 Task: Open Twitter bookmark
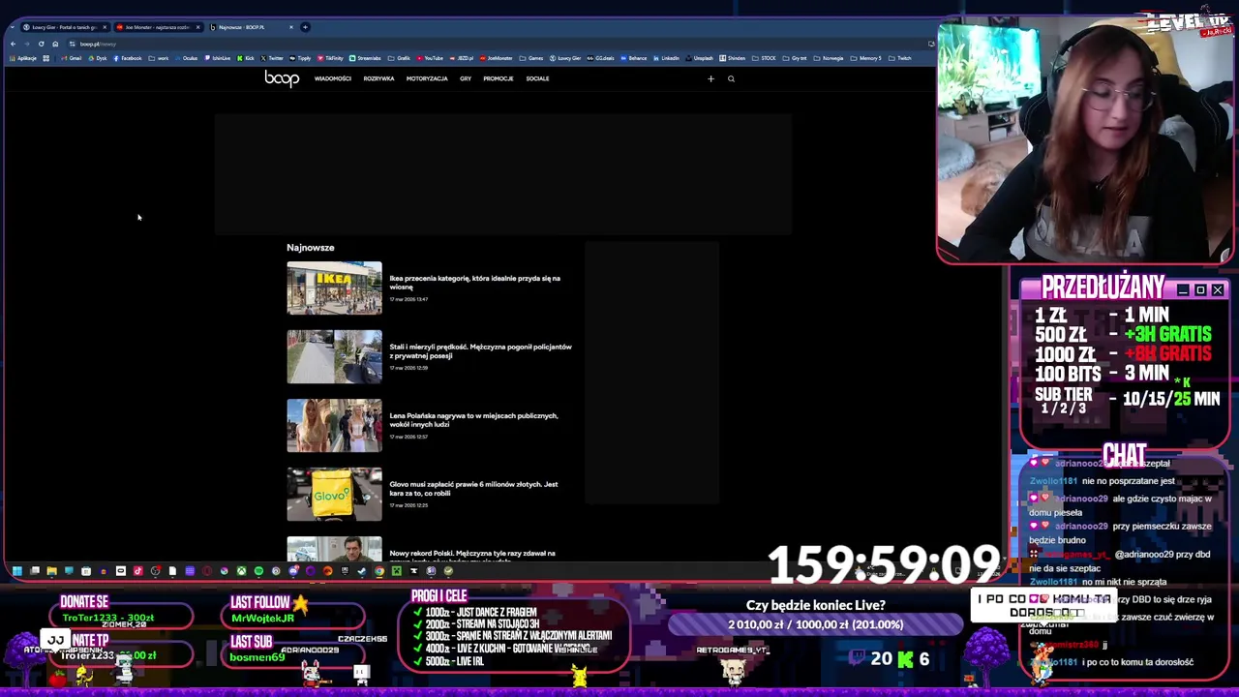[271, 58]
